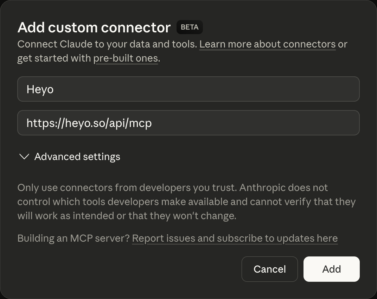This screenshot has width=377, height=299.
Task: Click the https://heyo.so/api/mcp text
Action: [x=89, y=123]
